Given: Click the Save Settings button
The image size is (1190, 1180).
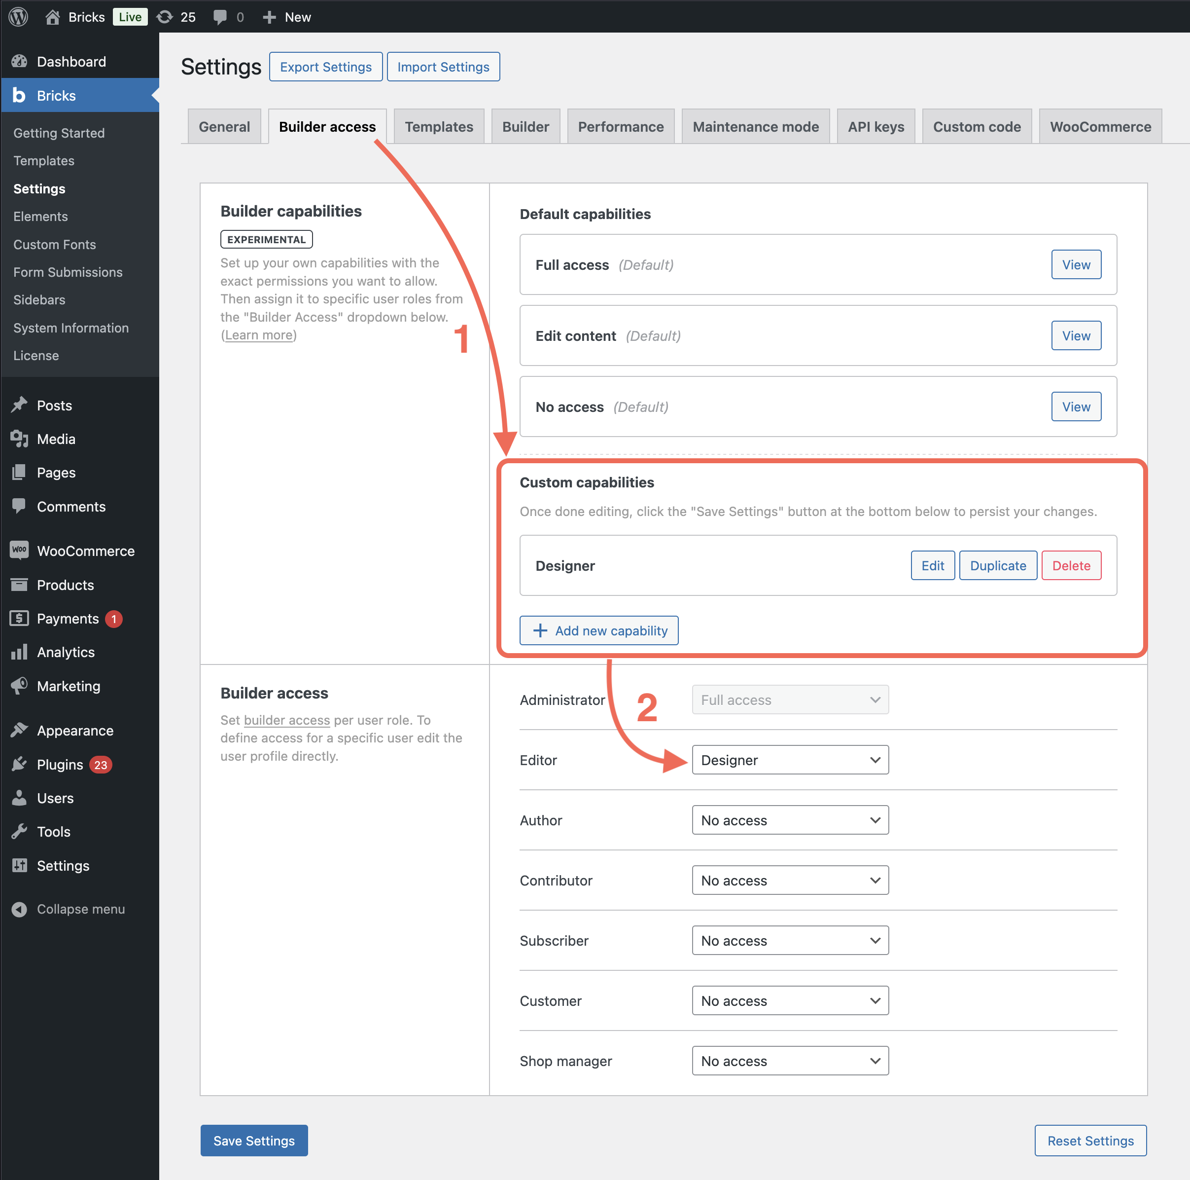Looking at the screenshot, I should pos(254,1140).
